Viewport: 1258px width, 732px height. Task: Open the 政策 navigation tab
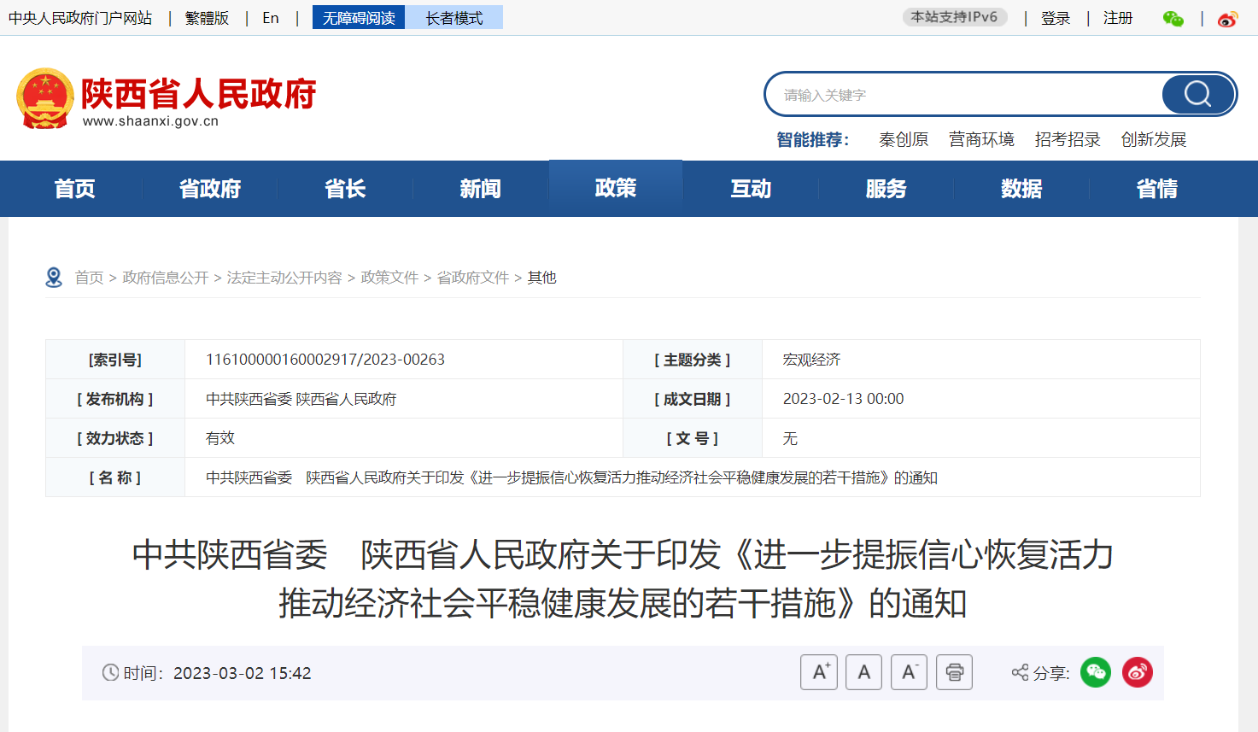(616, 188)
